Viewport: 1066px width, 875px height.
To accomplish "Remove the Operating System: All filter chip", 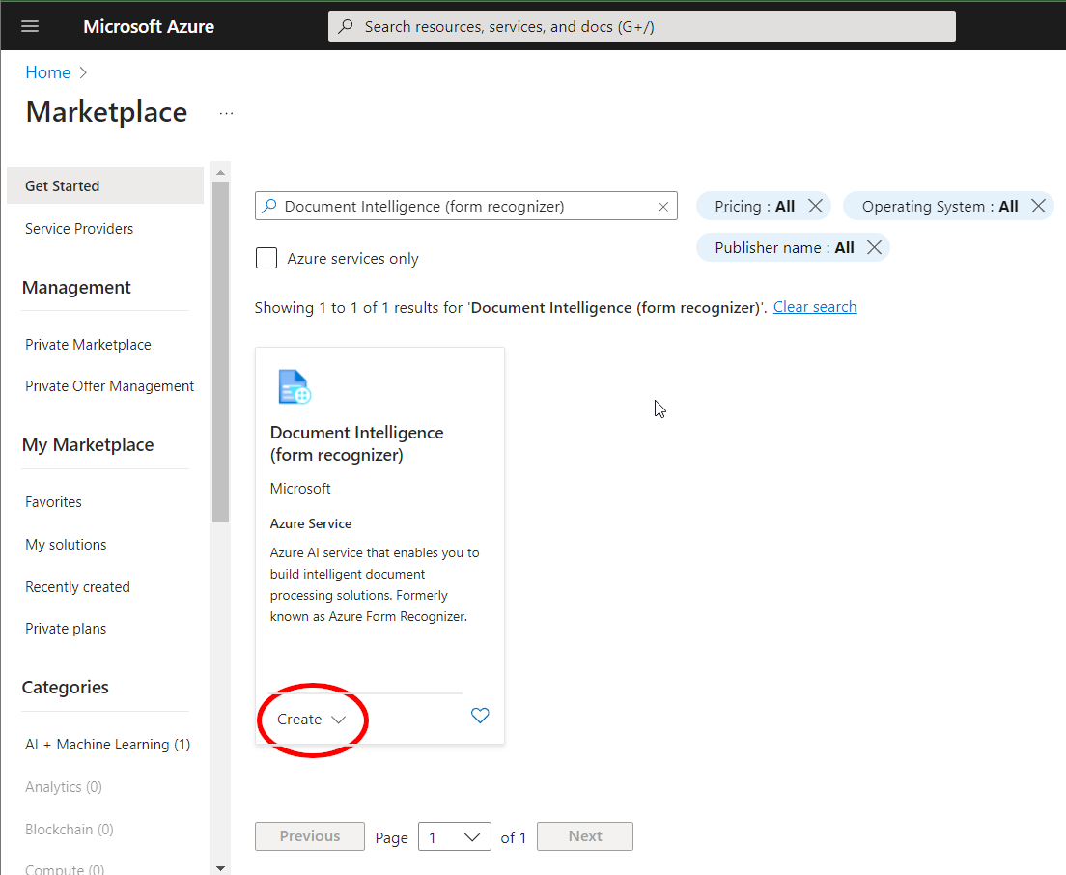I will pos(1038,206).
